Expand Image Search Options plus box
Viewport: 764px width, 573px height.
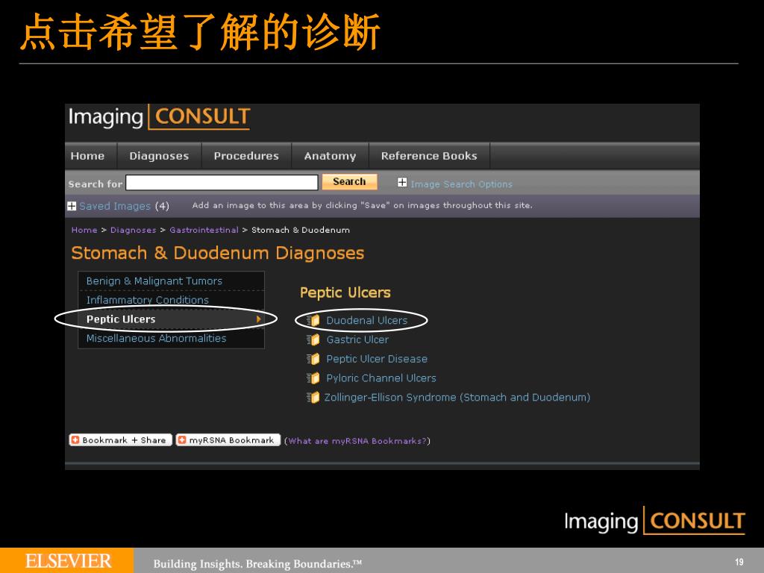402,183
